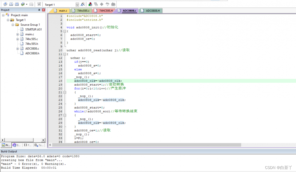Switch to the 74HC595.H editor tab
The image size is (296, 172).
[106, 11]
